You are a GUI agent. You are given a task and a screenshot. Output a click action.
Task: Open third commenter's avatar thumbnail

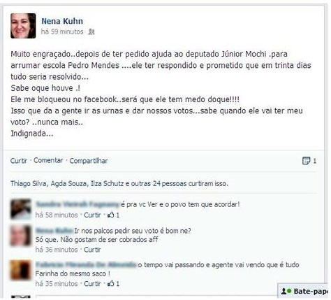(21, 270)
